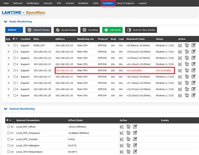Open the Statistics menu

click(83, 3)
